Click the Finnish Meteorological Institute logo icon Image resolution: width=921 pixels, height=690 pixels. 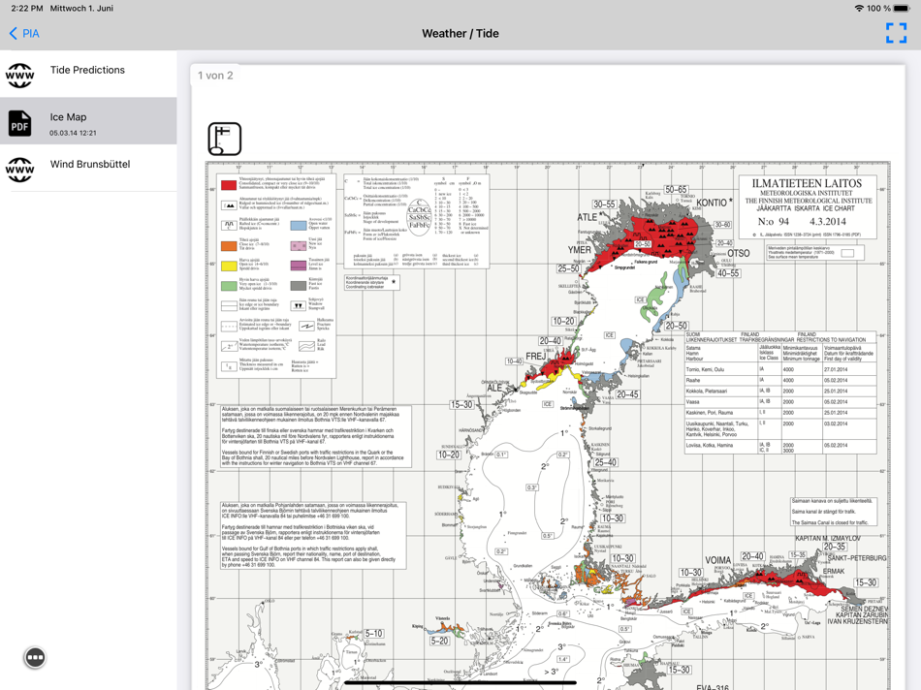pos(224,139)
